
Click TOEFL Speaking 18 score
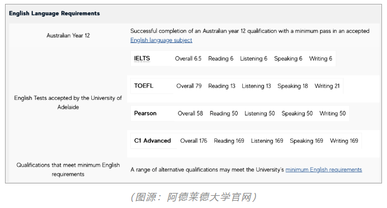click(292, 86)
